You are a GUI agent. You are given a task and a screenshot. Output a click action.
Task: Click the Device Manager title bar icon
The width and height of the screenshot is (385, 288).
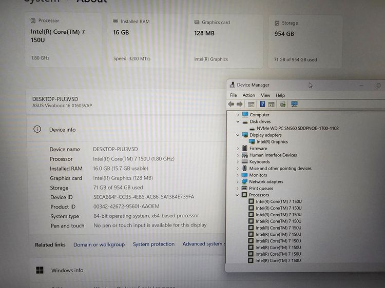pyautogui.click(x=232, y=85)
